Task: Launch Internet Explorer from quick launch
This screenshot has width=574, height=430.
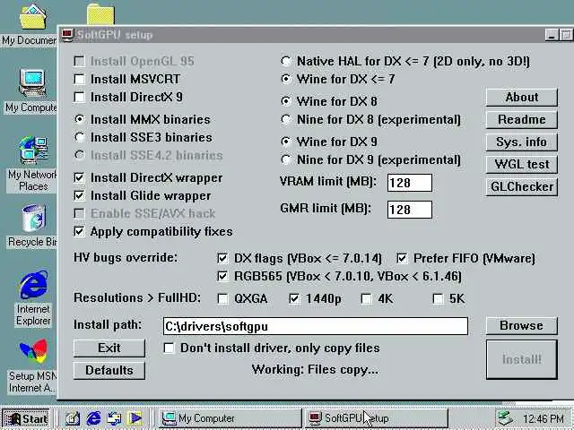Action: [93, 418]
